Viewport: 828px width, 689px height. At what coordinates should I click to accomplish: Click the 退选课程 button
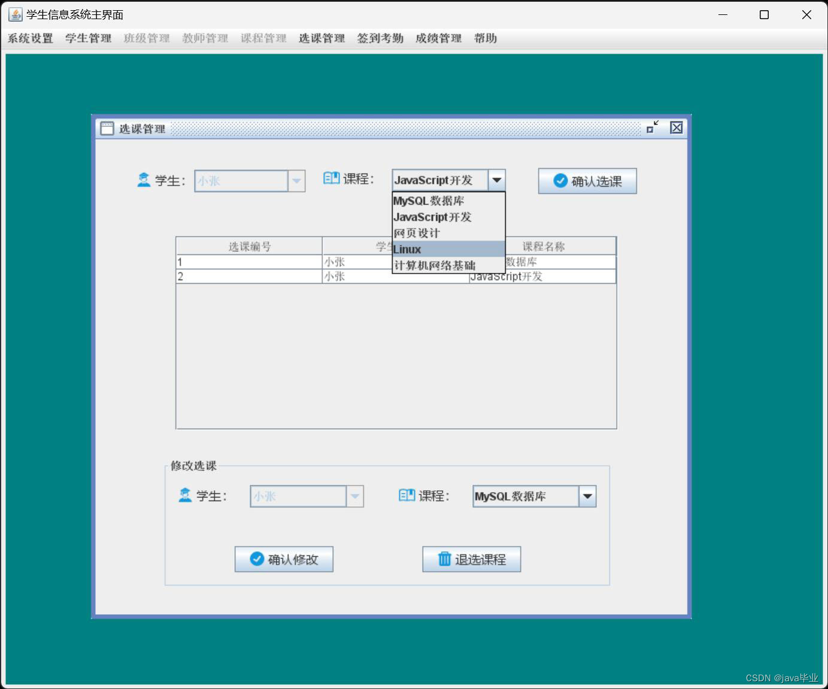[x=472, y=559]
